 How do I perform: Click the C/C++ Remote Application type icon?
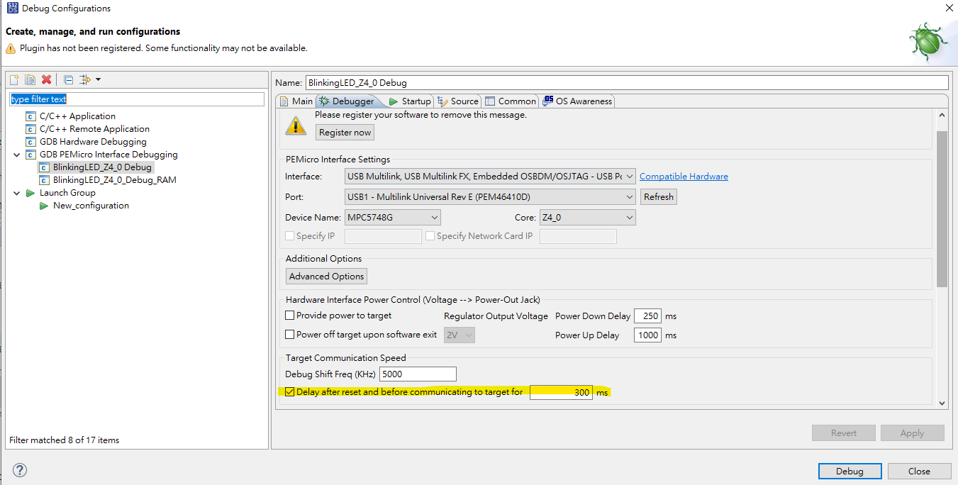click(x=30, y=129)
